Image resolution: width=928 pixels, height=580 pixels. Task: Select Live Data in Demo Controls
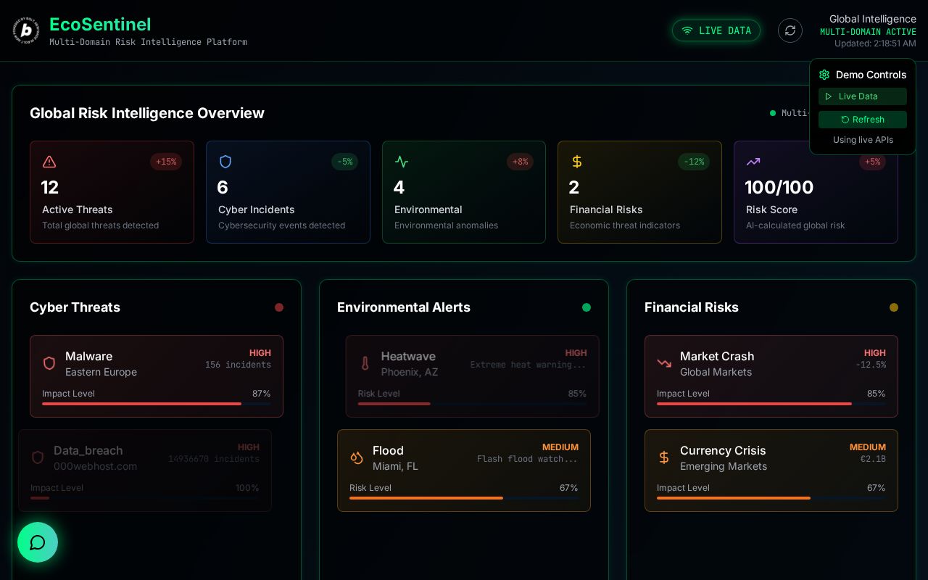pyautogui.click(x=863, y=96)
